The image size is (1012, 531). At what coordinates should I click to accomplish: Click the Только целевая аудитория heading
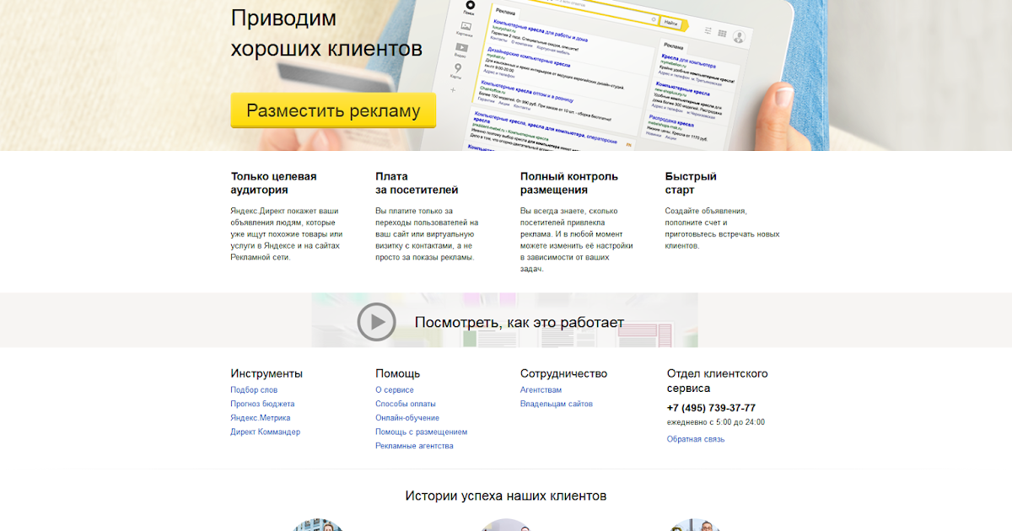(274, 183)
